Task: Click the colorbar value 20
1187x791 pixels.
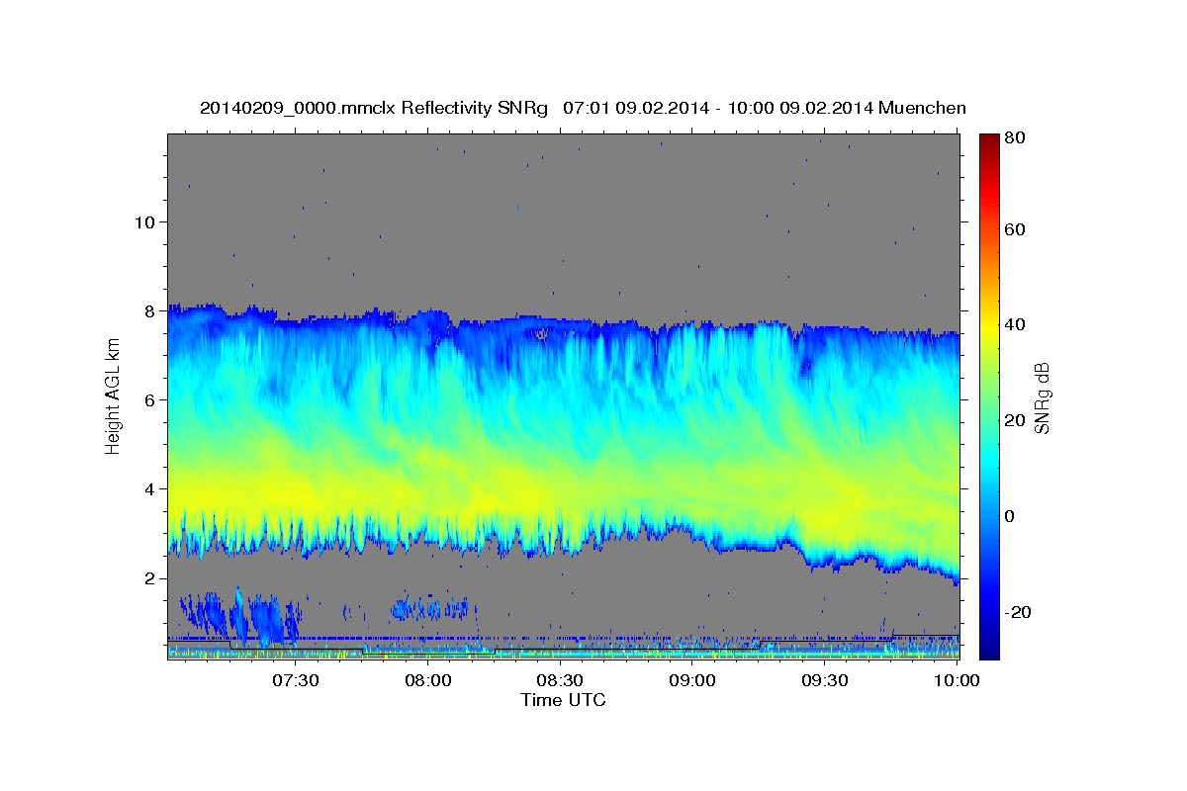Action: tap(1016, 420)
